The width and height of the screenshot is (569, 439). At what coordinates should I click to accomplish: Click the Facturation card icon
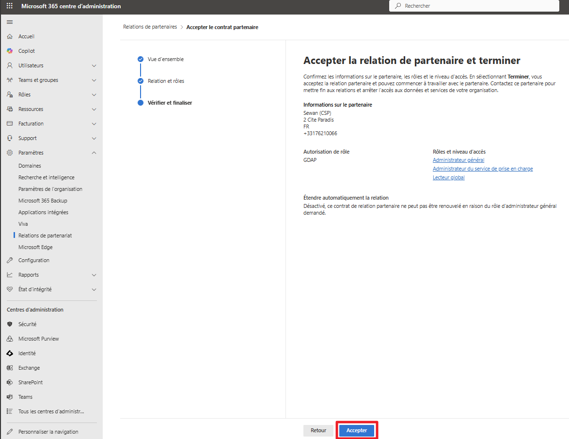pos(10,124)
